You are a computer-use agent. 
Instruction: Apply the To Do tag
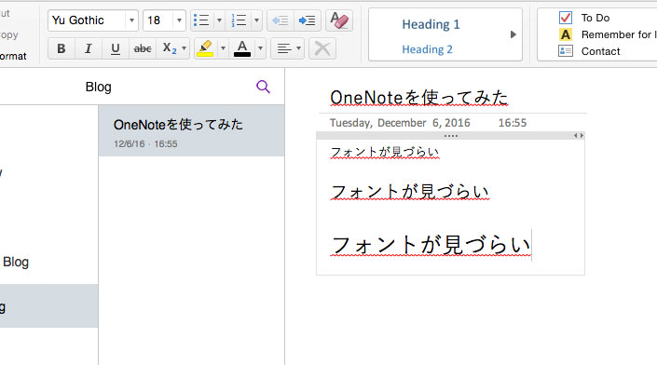click(584, 18)
